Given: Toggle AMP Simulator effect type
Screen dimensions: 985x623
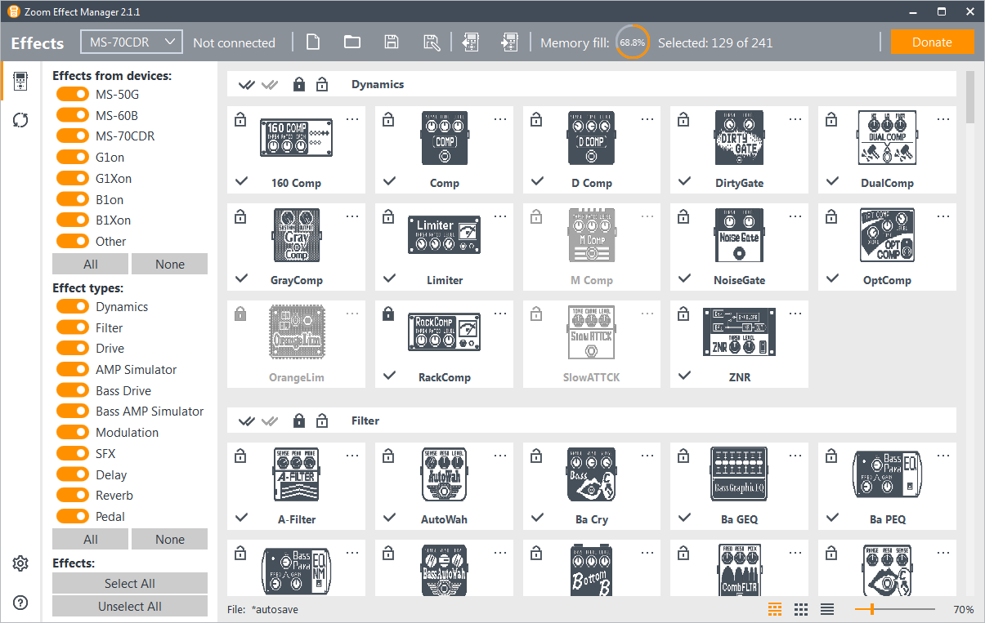Looking at the screenshot, I should point(73,369).
